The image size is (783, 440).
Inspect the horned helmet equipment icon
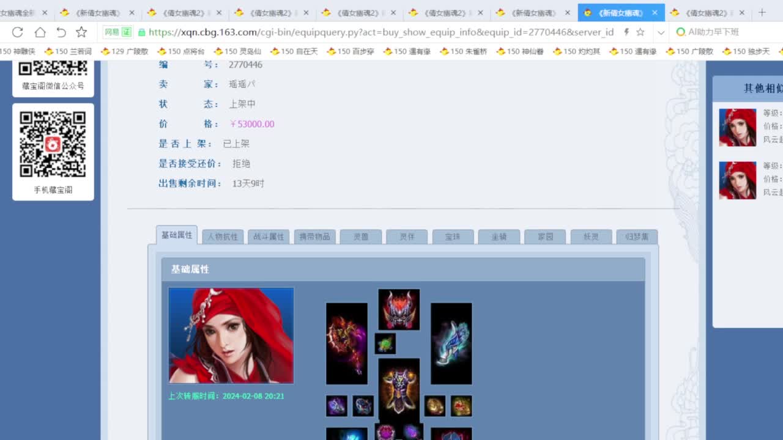coord(399,310)
